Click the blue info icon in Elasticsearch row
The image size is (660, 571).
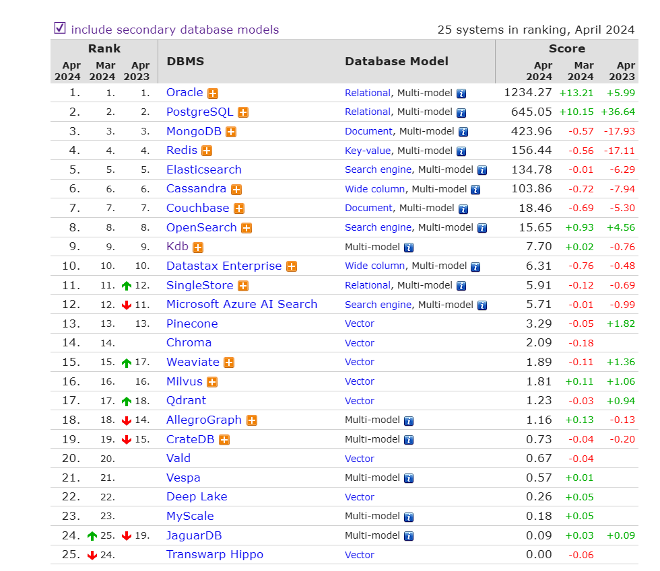coord(482,170)
